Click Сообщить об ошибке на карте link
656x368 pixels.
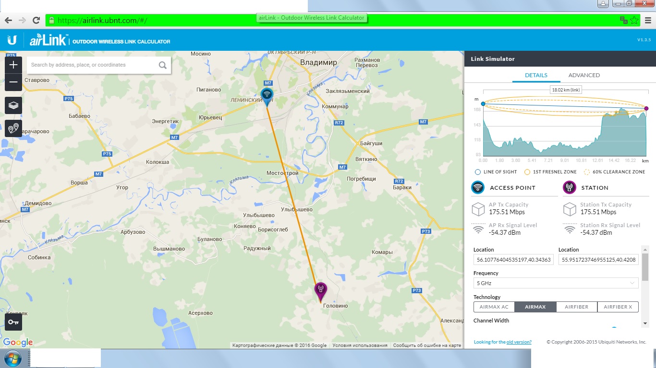(x=427, y=345)
